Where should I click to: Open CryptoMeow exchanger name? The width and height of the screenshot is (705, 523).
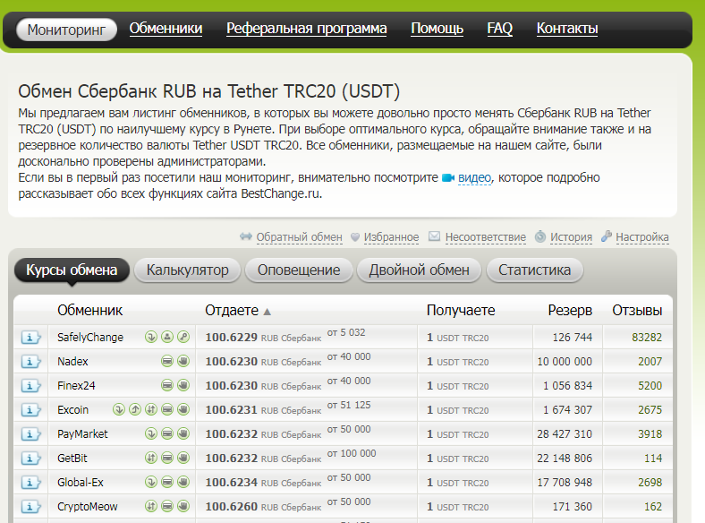point(87,507)
